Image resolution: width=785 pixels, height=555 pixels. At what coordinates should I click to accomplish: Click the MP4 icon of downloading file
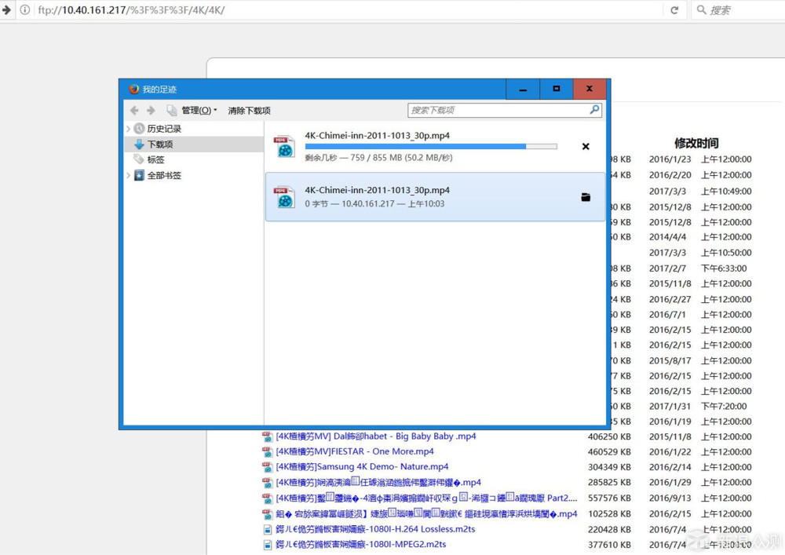(x=284, y=146)
